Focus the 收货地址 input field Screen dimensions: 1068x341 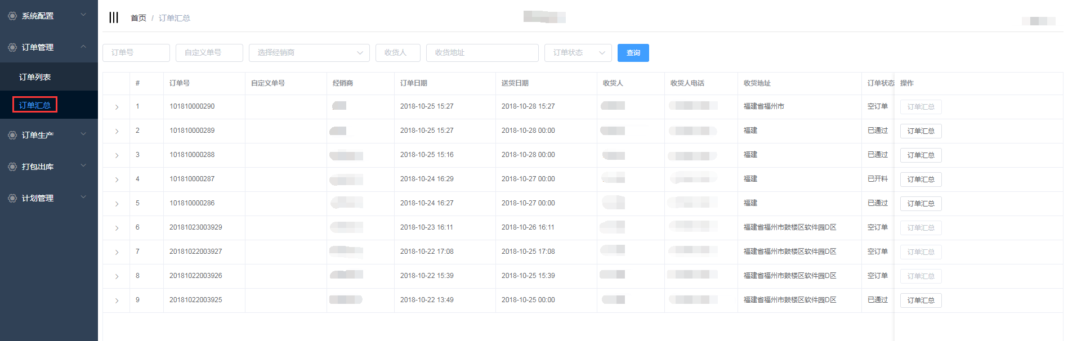[482, 53]
